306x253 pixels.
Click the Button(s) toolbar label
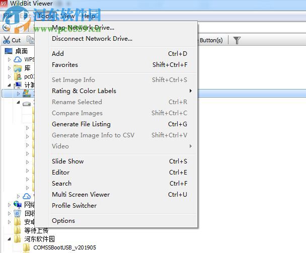pos(211,40)
